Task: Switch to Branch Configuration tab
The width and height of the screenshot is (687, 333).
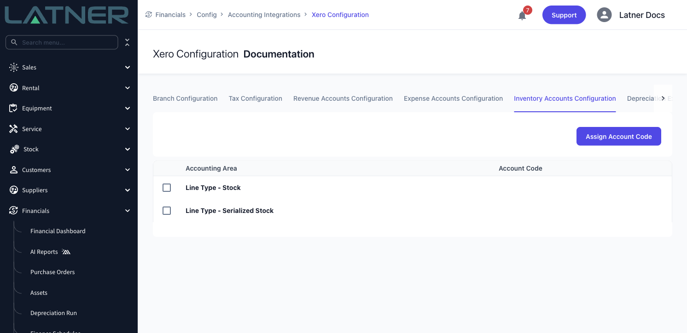Action: click(x=185, y=98)
